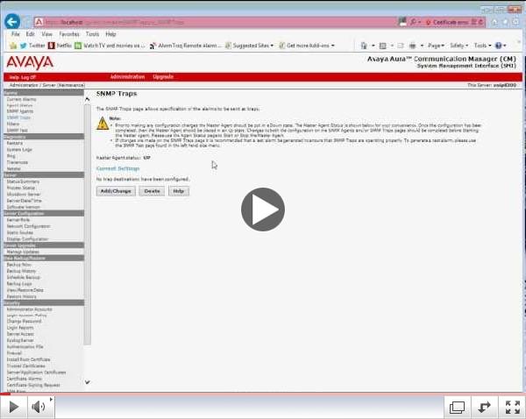Open the File menu
The image size is (526, 419).
click(x=16, y=34)
